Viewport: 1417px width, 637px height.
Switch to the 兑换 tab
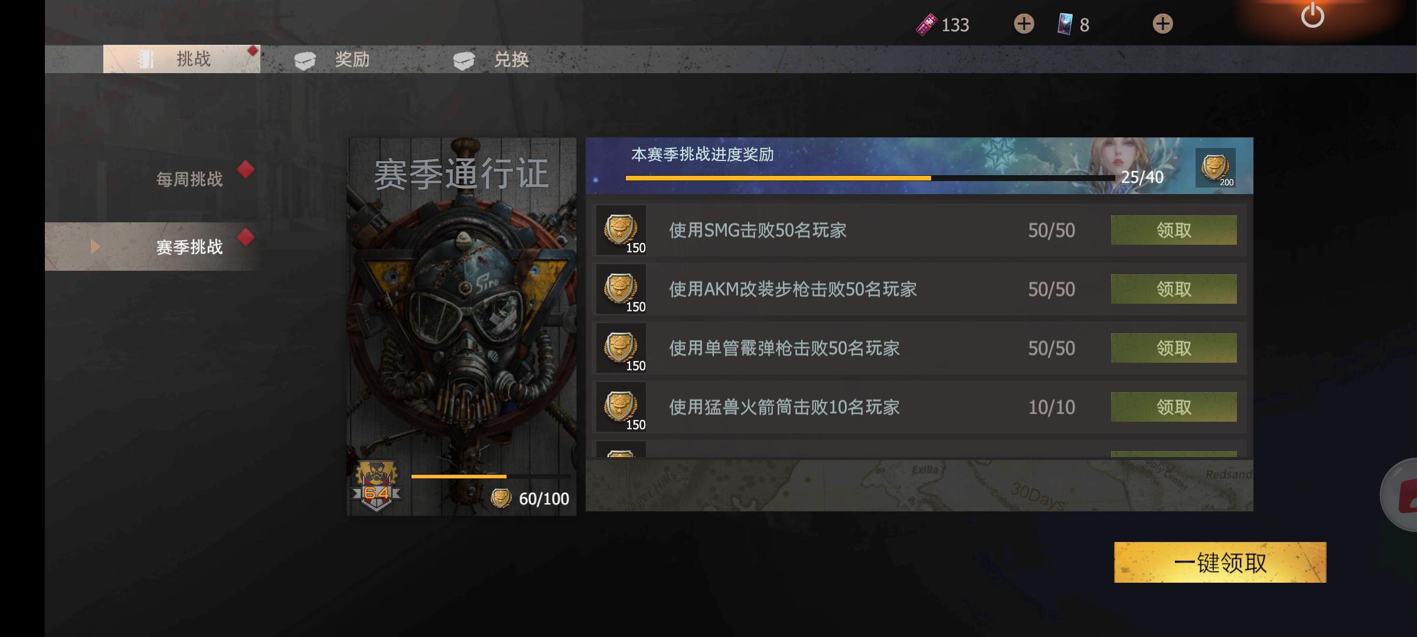pos(491,60)
